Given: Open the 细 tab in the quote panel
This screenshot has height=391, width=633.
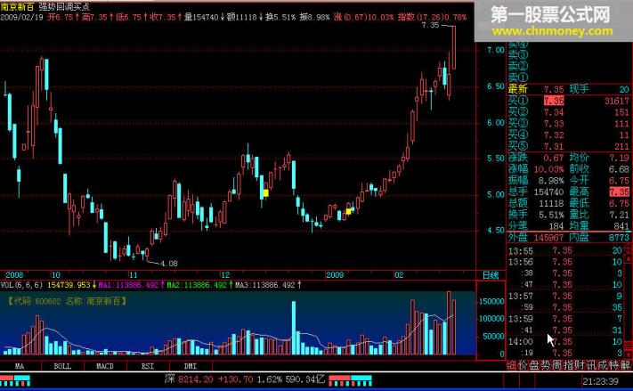Looking at the screenshot, I should coord(512,365).
